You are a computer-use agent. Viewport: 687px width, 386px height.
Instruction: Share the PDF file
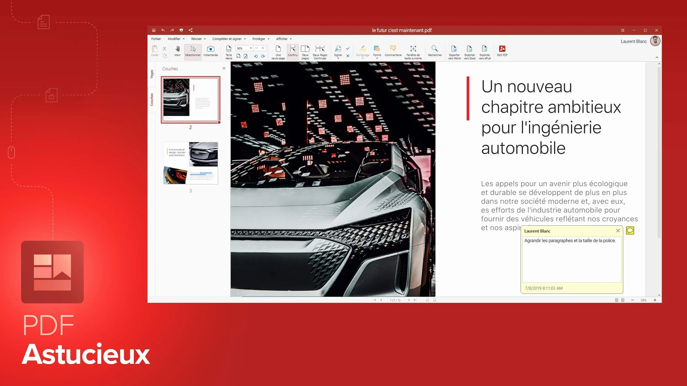tap(190, 30)
